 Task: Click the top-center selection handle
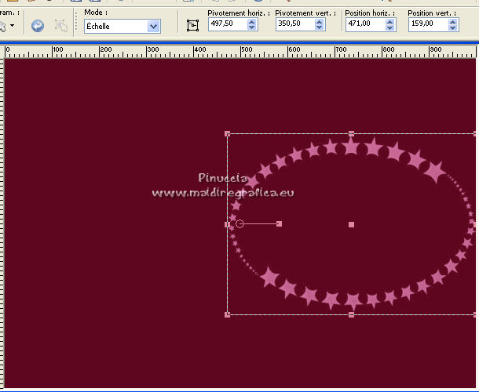click(351, 133)
